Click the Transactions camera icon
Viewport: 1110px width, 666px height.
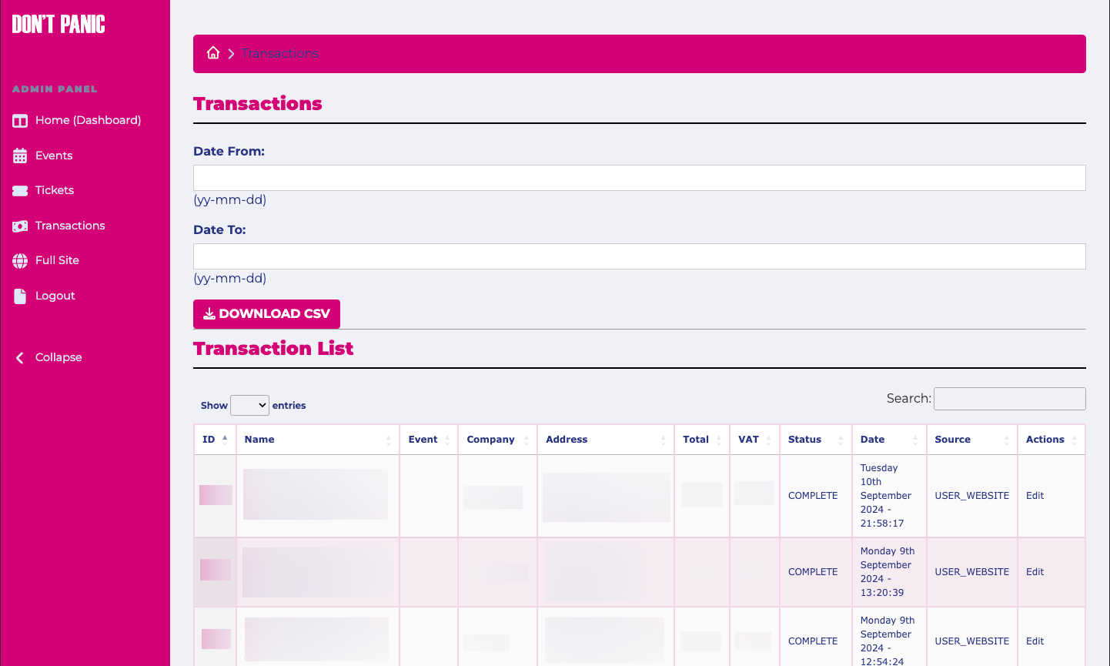click(19, 225)
